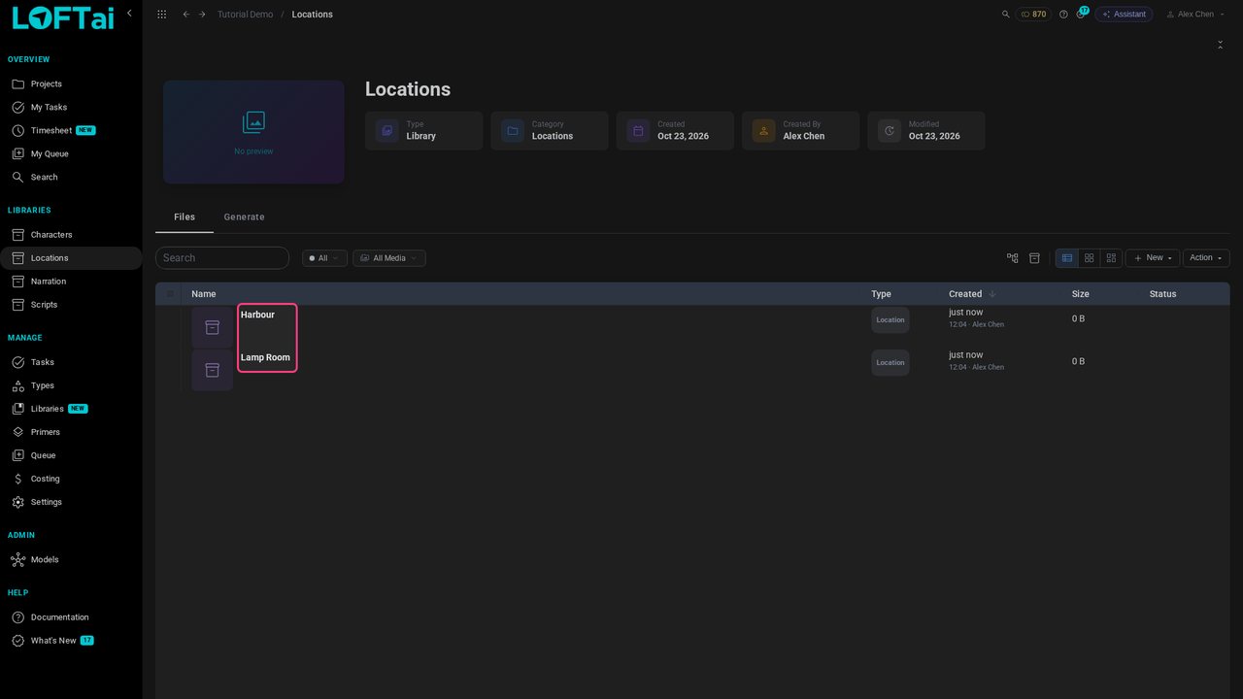
Task: Open the Characters library
Action: [71, 235]
